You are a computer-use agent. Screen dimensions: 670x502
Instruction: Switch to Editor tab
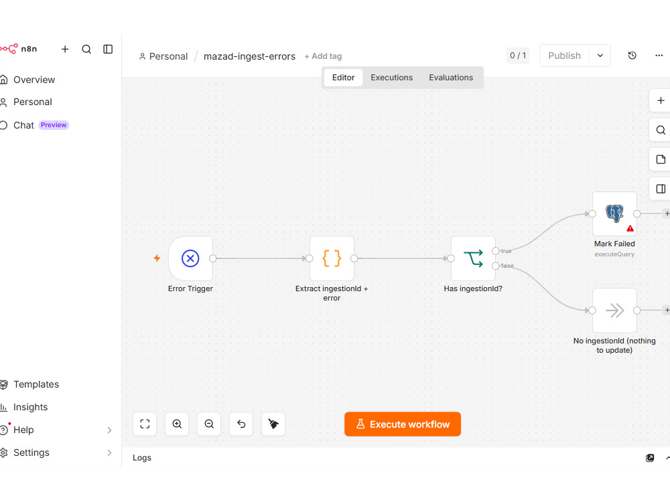coord(344,78)
